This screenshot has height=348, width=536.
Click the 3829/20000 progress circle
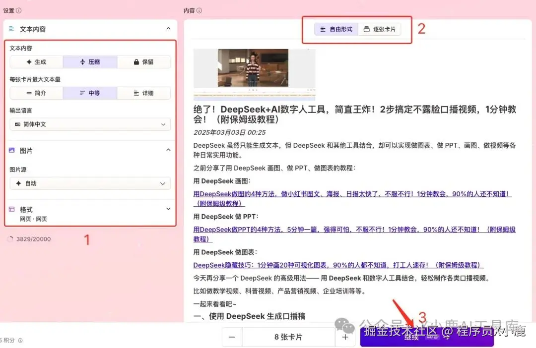coord(11,239)
